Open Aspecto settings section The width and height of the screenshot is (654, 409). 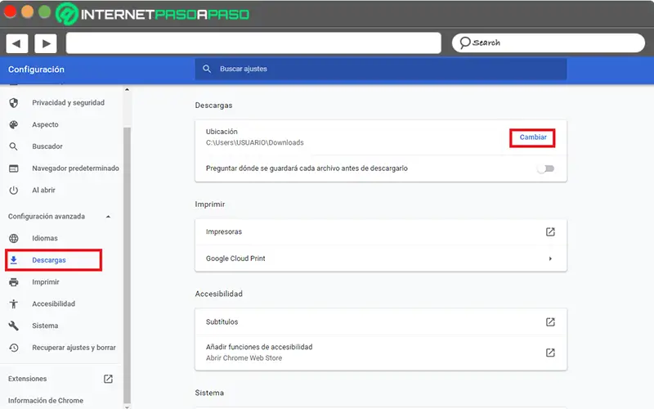[x=45, y=125]
